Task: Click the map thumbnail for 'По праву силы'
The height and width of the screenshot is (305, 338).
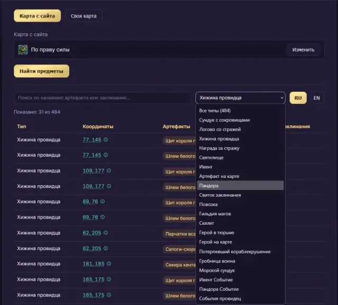Action: point(23,50)
